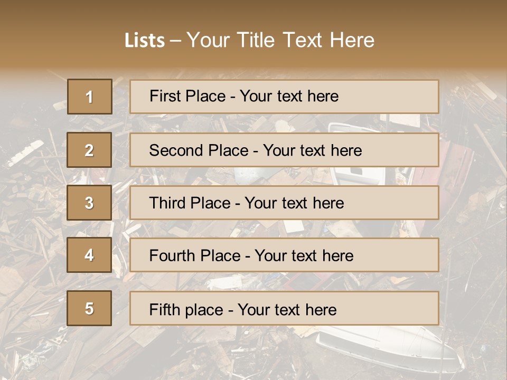Image resolution: width=507 pixels, height=380 pixels.
Task: Select the number 2 box
Action: (89, 150)
